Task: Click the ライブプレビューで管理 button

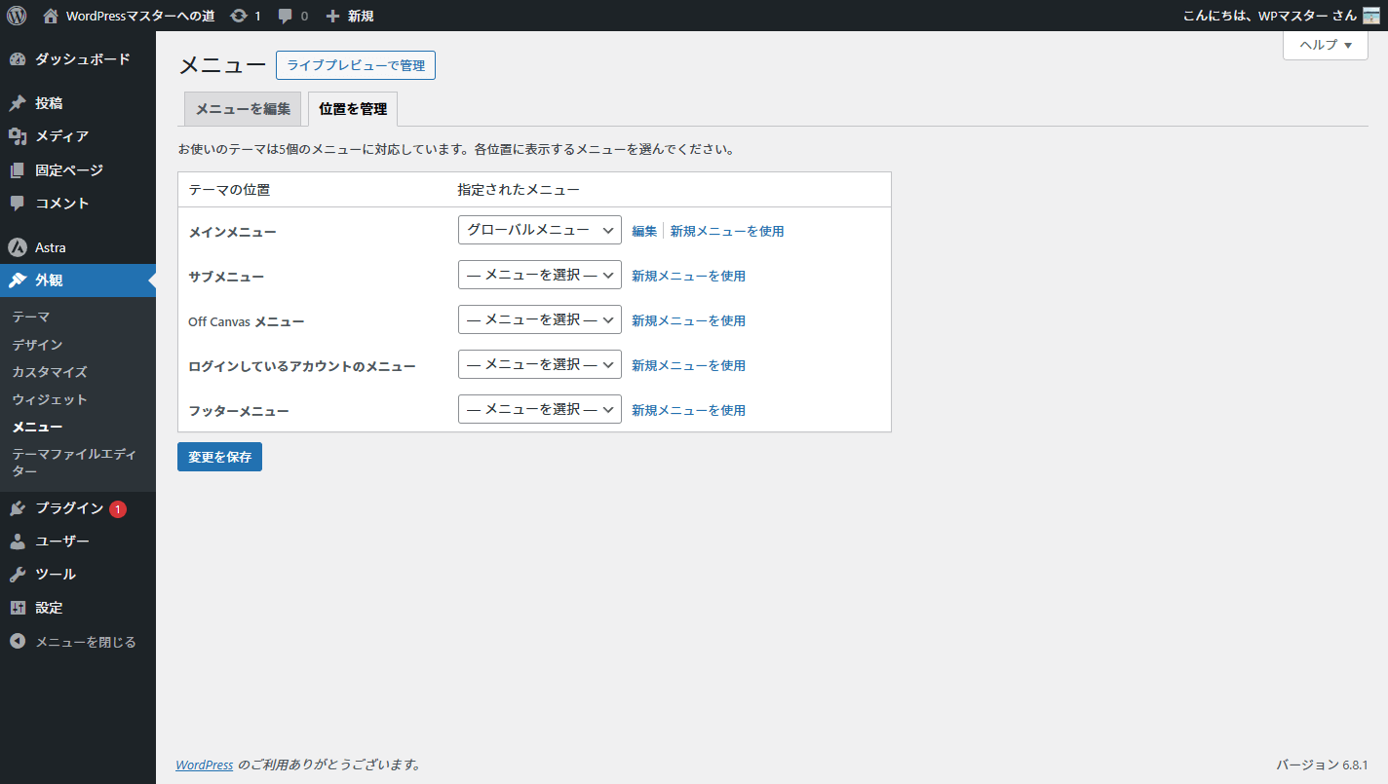Action: [x=356, y=65]
